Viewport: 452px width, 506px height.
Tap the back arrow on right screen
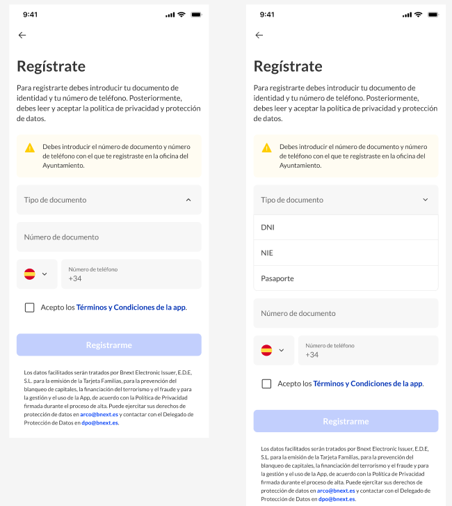coord(259,35)
